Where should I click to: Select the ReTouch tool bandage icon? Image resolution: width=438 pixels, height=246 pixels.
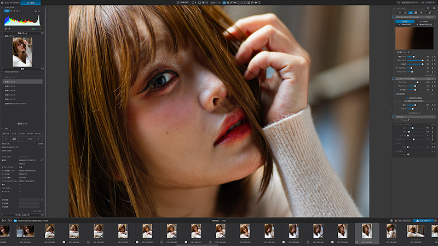point(408,120)
